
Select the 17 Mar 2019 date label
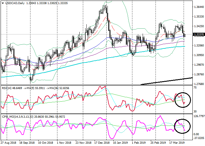click(x=175, y=143)
